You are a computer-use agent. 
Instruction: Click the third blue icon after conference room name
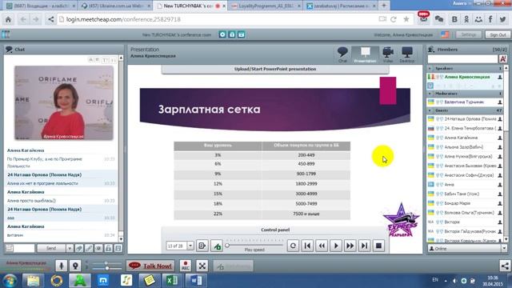242,34
